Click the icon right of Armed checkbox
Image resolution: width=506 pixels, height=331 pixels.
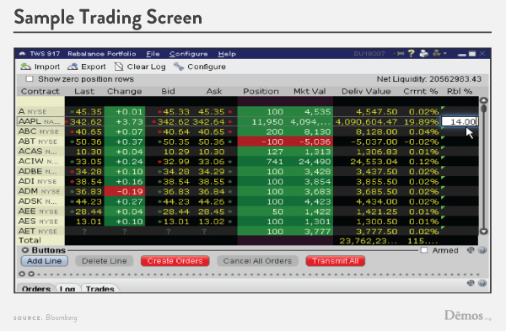tap(471, 250)
